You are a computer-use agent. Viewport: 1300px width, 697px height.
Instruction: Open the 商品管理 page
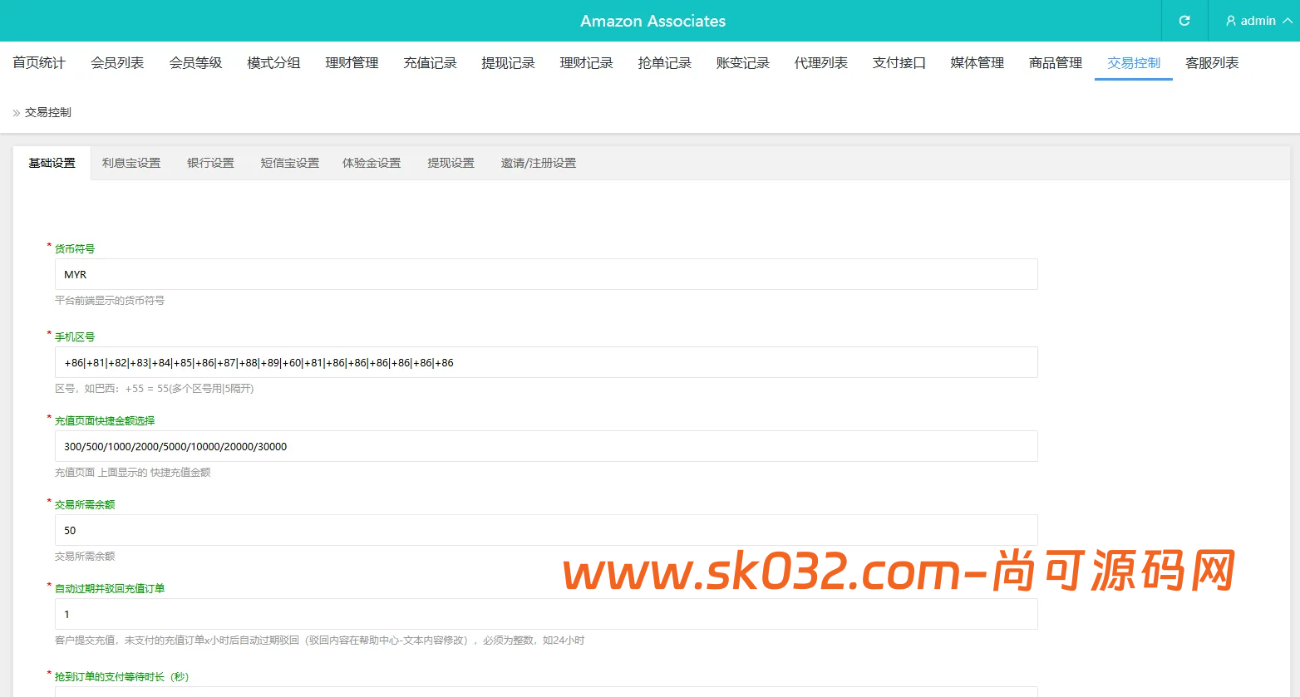pos(1055,62)
